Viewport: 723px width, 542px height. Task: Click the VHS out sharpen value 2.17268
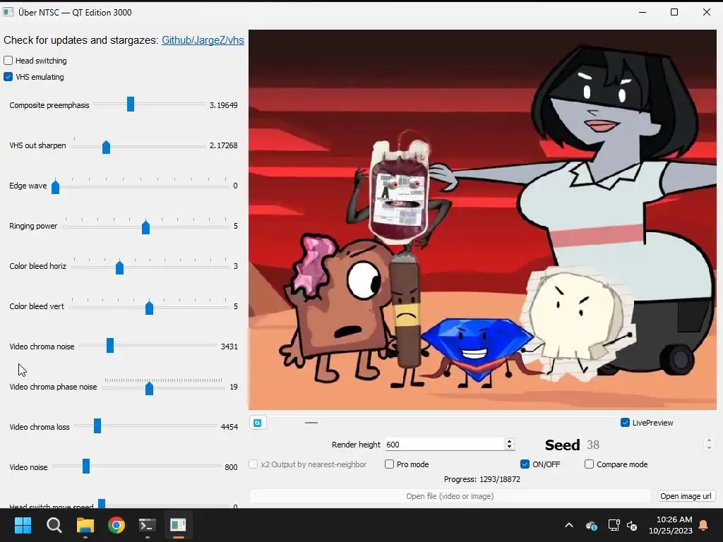point(224,145)
